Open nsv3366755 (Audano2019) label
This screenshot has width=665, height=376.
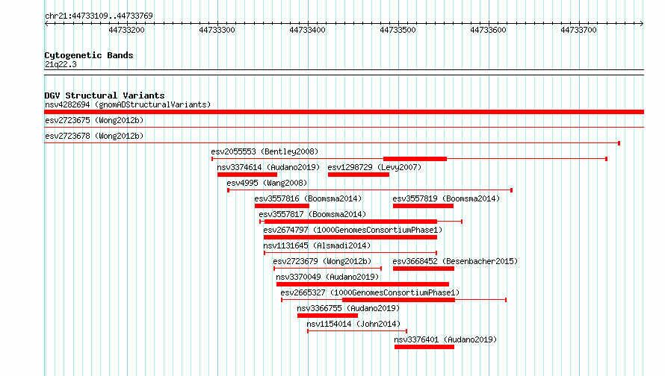click(348, 308)
